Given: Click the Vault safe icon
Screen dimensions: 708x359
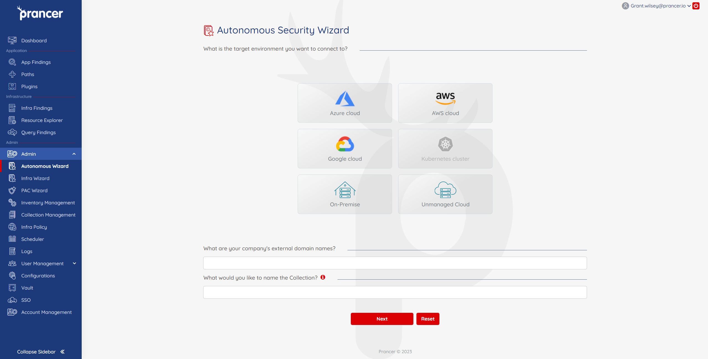Looking at the screenshot, I should pyautogui.click(x=12, y=288).
